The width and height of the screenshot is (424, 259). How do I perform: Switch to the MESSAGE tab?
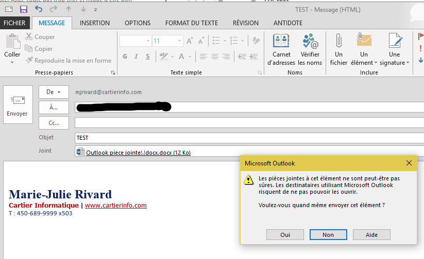point(52,23)
